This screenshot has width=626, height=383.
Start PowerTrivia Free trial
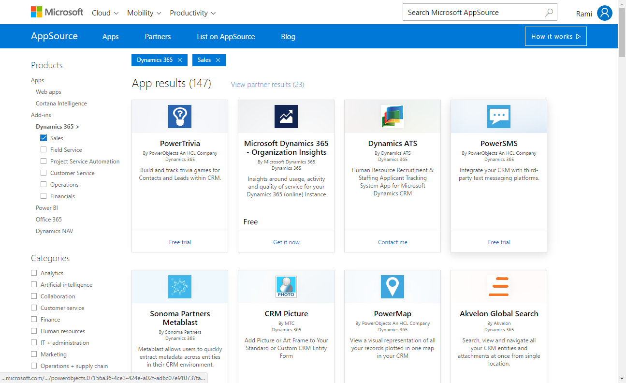pyautogui.click(x=180, y=242)
